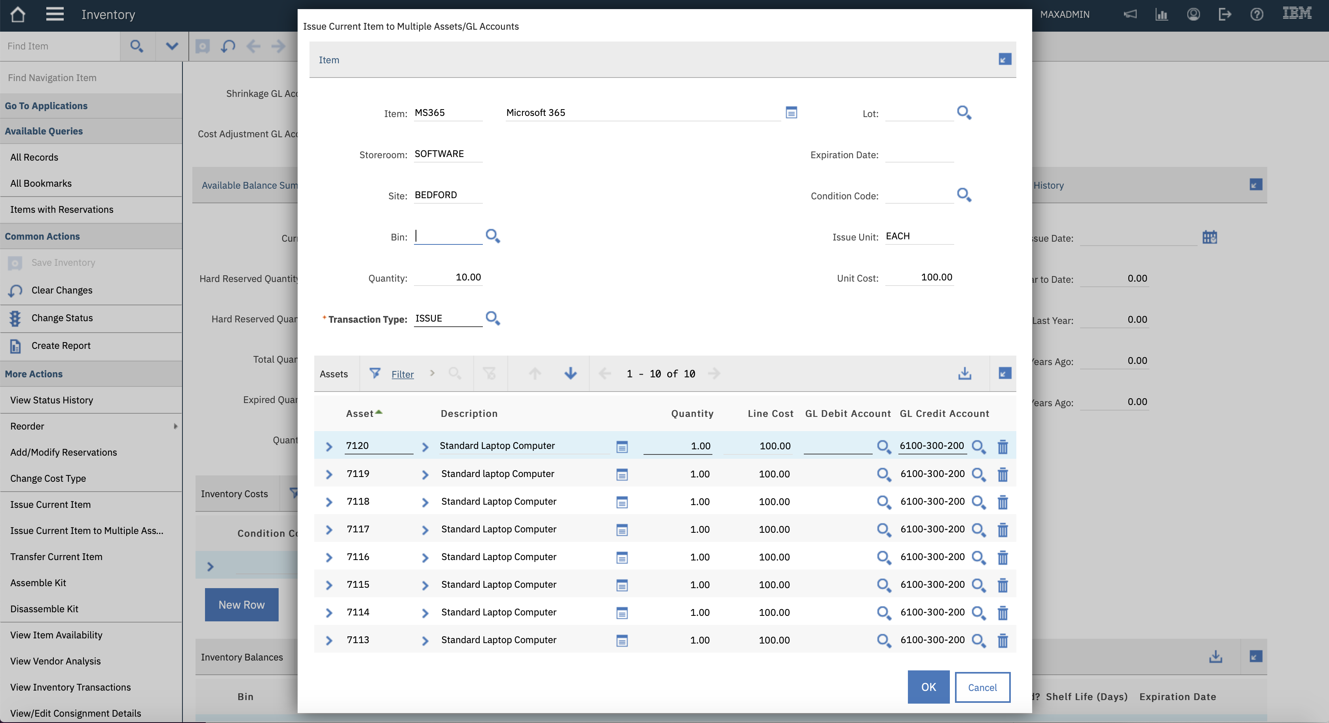Open the detail menu next to Microsoft 365
Image resolution: width=1329 pixels, height=723 pixels.
pos(792,112)
